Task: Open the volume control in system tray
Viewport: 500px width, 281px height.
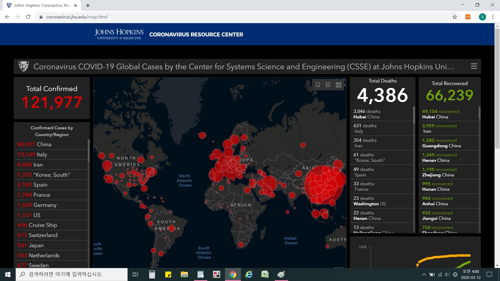Action: tap(447, 274)
